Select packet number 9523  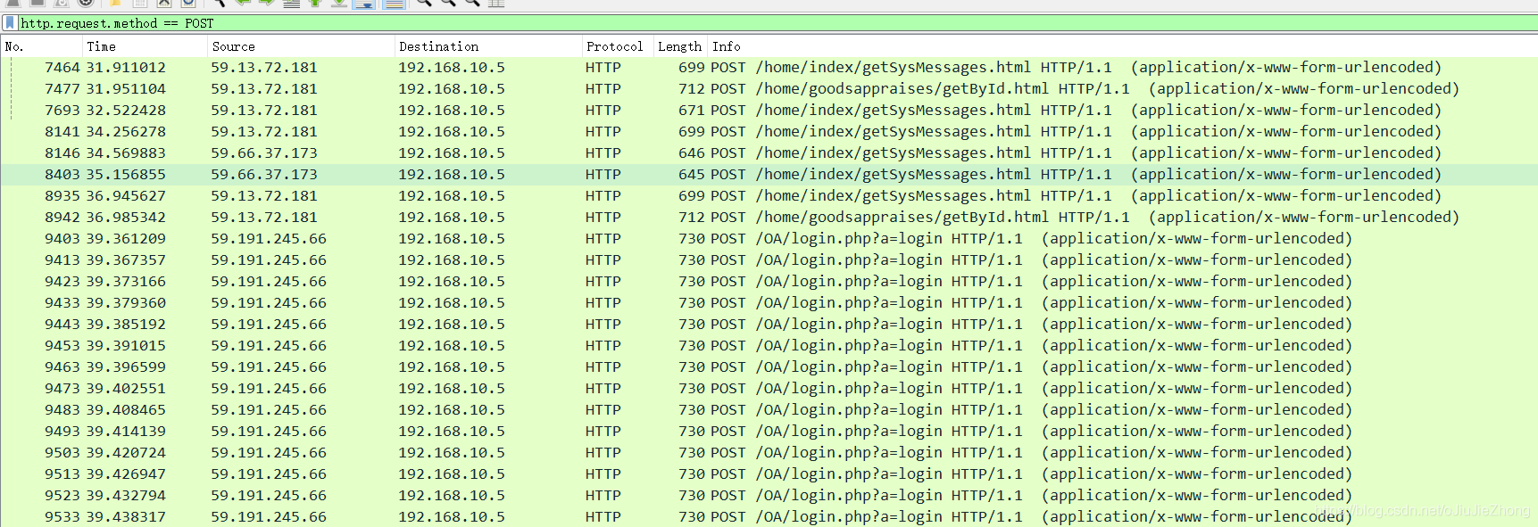point(769,495)
